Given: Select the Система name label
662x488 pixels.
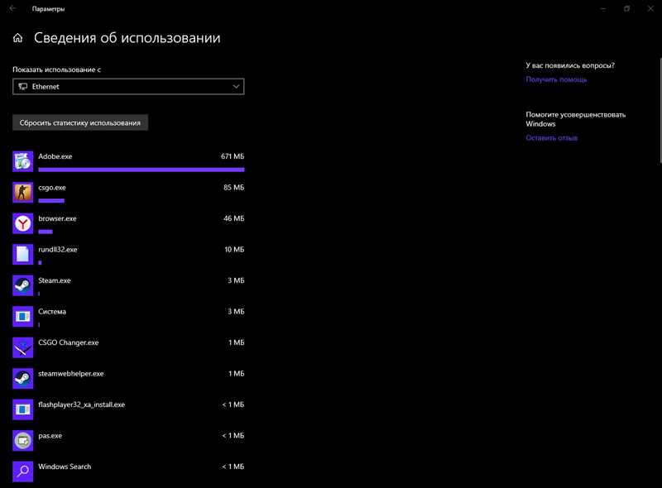Looking at the screenshot, I should 52,312.
